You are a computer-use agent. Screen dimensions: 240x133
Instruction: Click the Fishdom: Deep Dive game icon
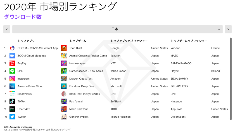64,86
